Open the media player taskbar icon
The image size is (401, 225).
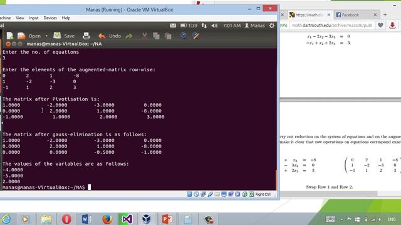click(x=25, y=219)
